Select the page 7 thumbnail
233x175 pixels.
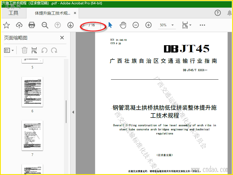coord(32,135)
